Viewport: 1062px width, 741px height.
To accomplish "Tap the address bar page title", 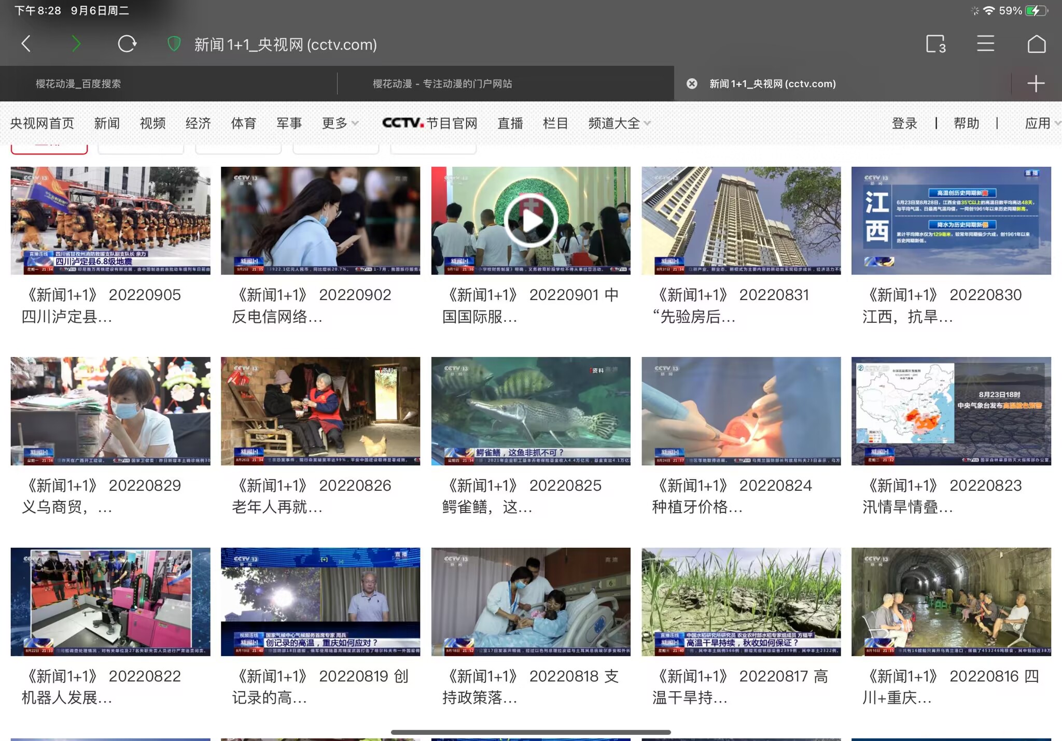I will click(285, 45).
